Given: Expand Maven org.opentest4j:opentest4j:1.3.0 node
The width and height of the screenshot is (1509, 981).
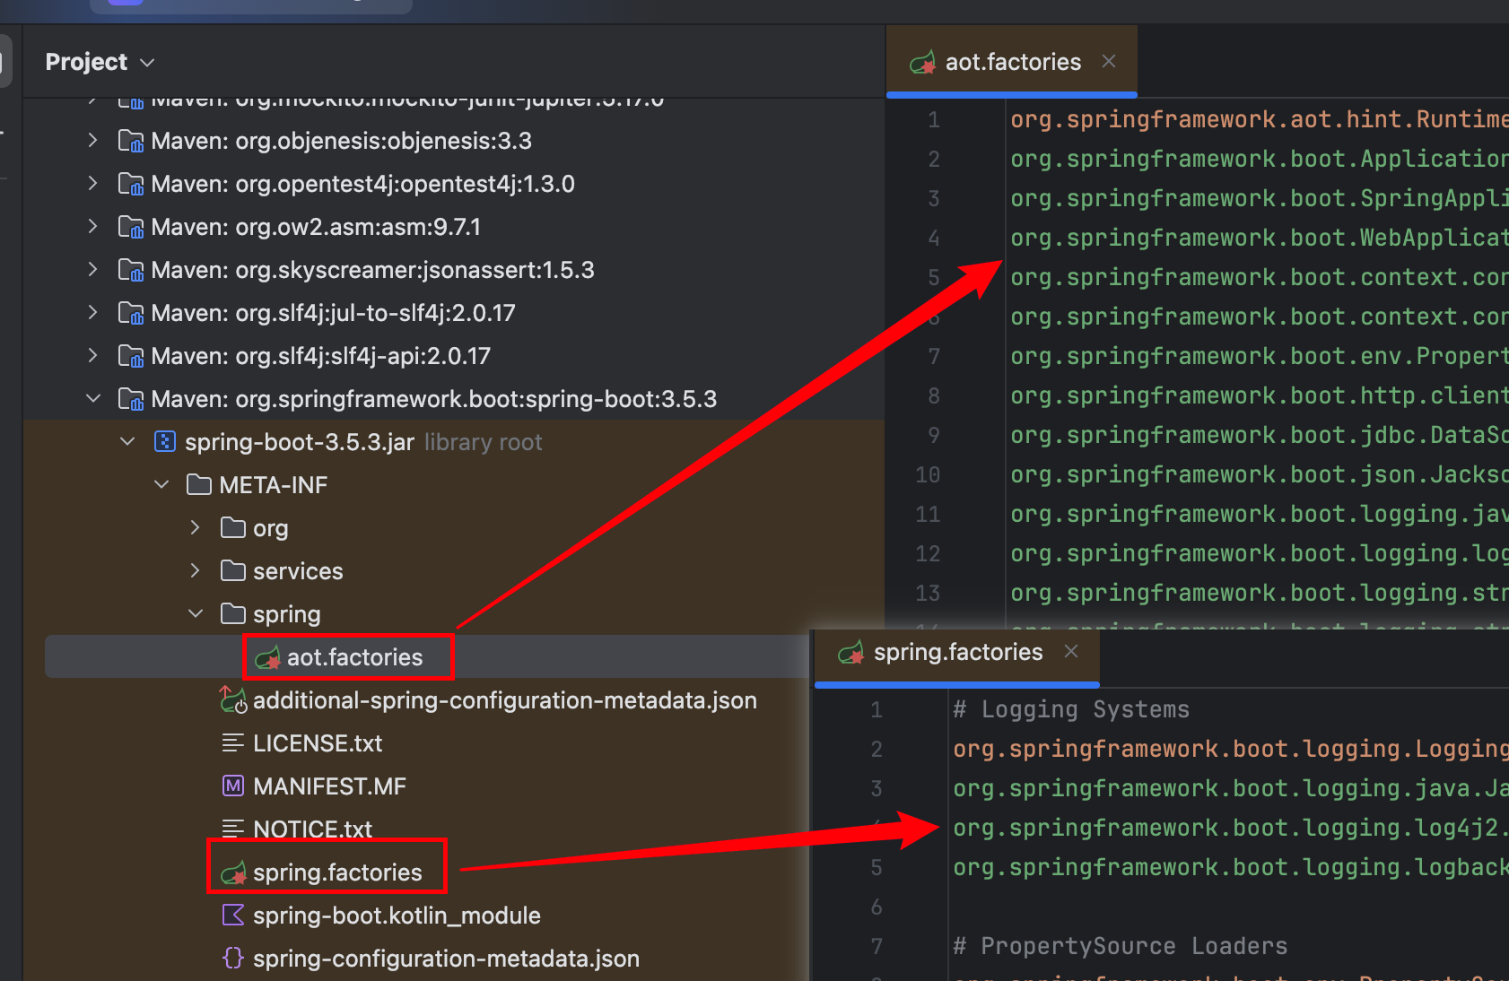Looking at the screenshot, I should (x=92, y=184).
